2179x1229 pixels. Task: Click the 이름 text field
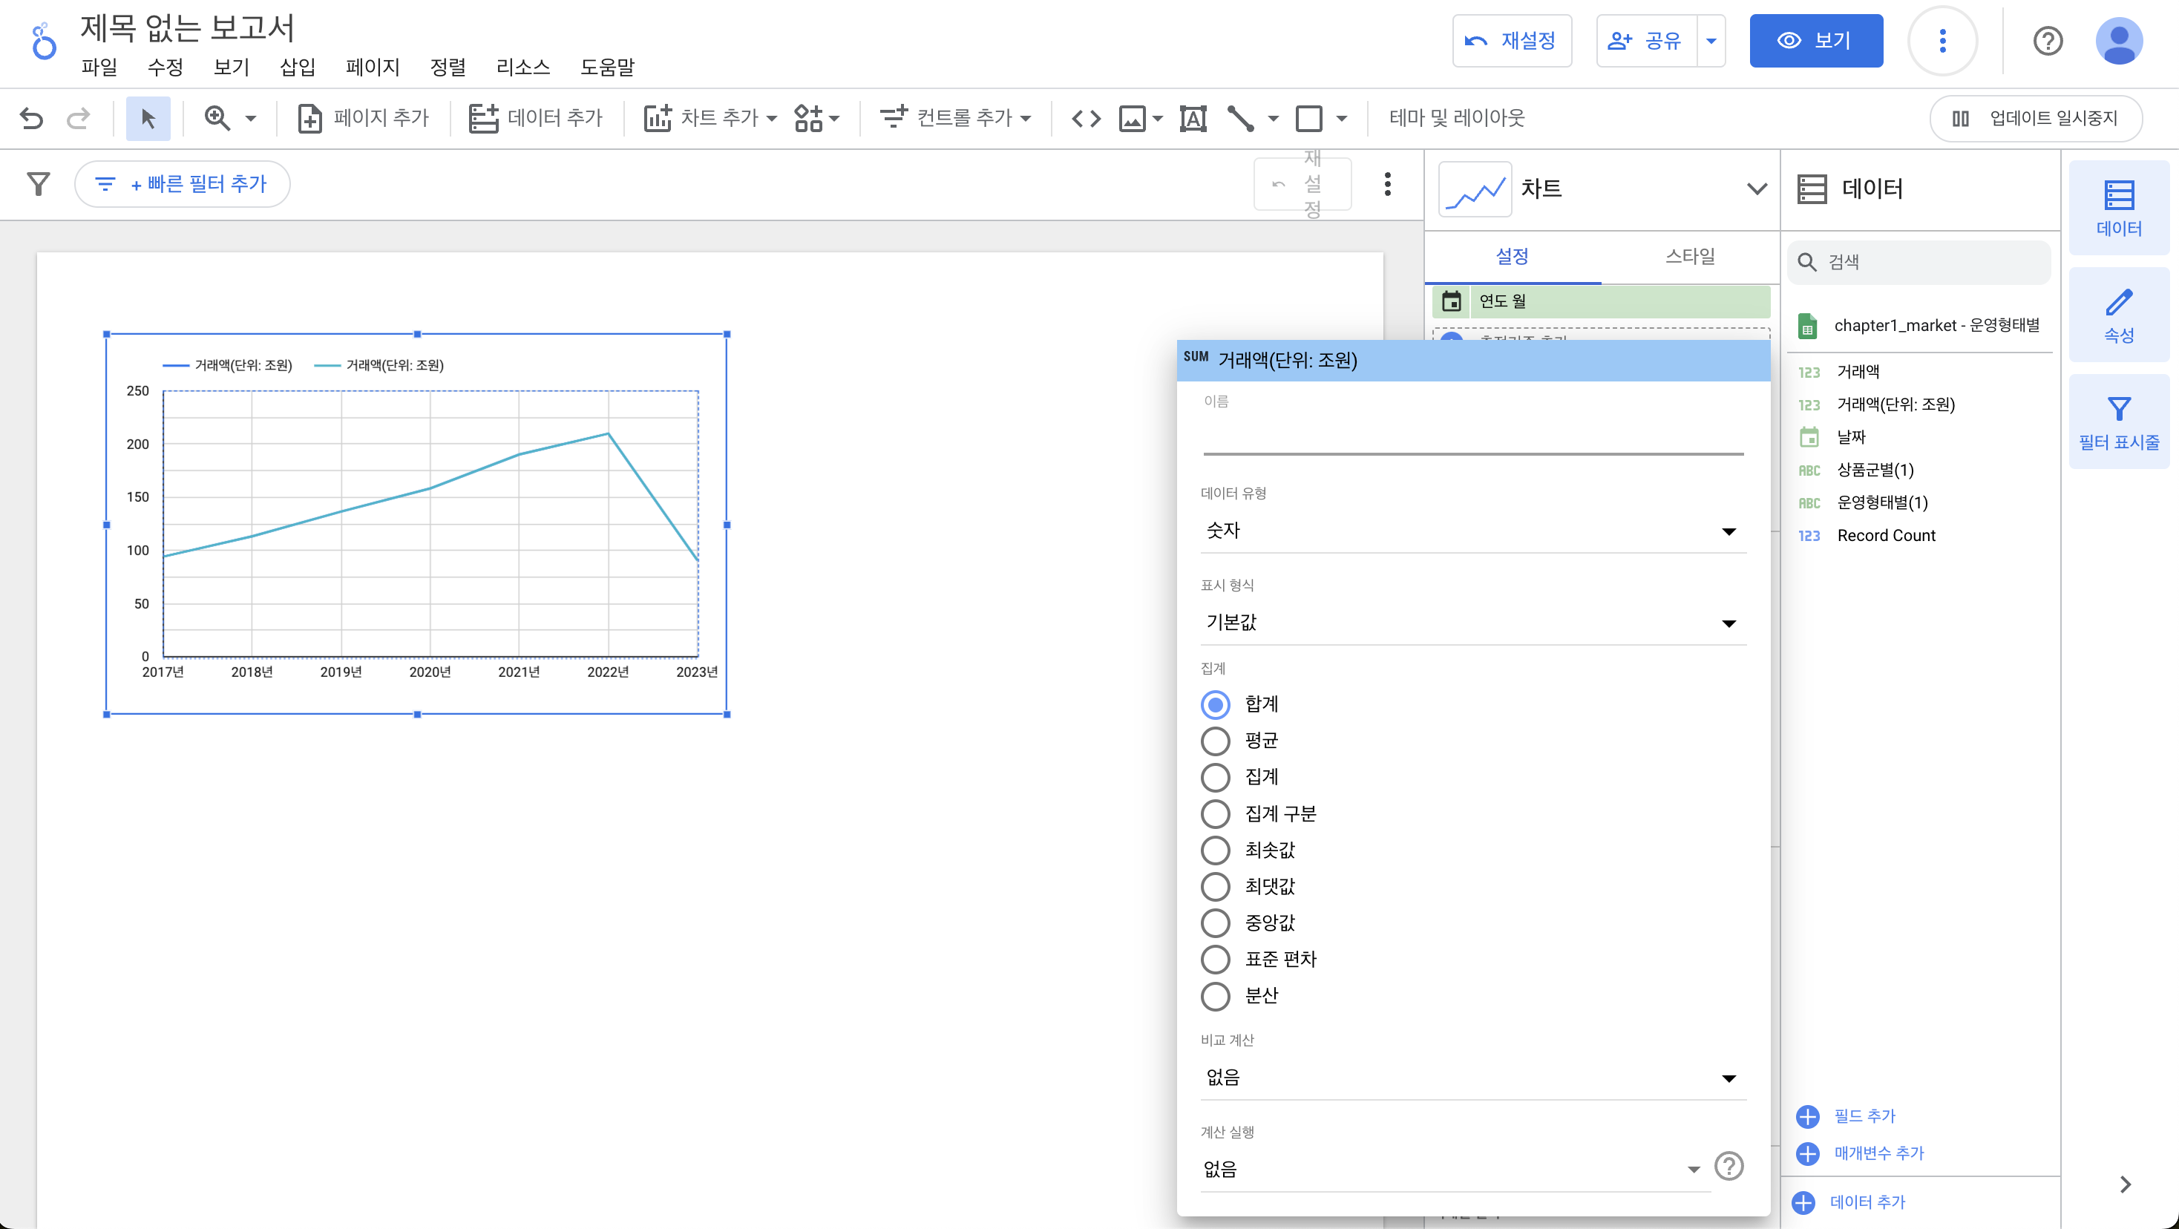(1472, 437)
